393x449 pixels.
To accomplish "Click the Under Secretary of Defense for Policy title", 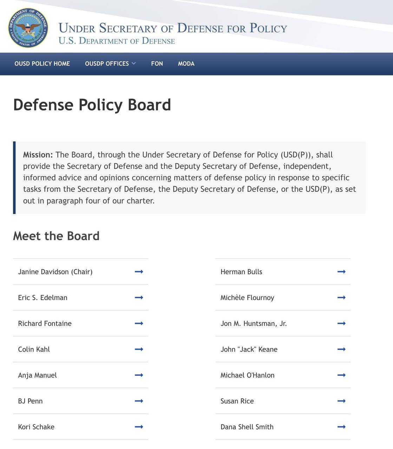I will pos(173,28).
